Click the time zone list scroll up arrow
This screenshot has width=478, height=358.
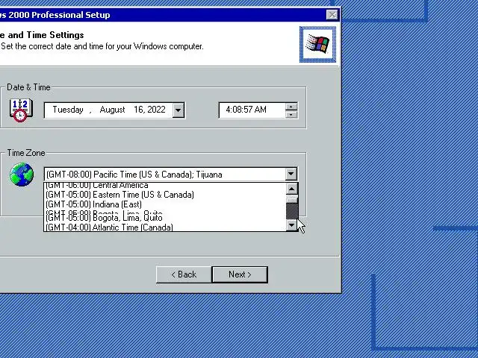point(292,189)
